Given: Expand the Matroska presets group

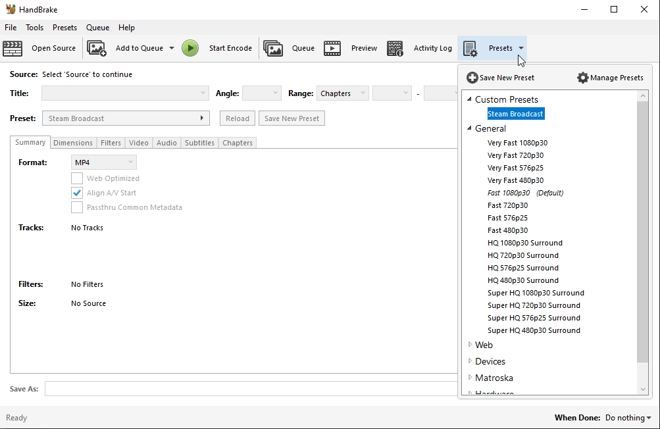Looking at the screenshot, I should pyautogui.click(x=470, y=377).
